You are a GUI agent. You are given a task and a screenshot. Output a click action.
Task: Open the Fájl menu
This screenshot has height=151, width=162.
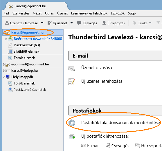click(6, 13)
